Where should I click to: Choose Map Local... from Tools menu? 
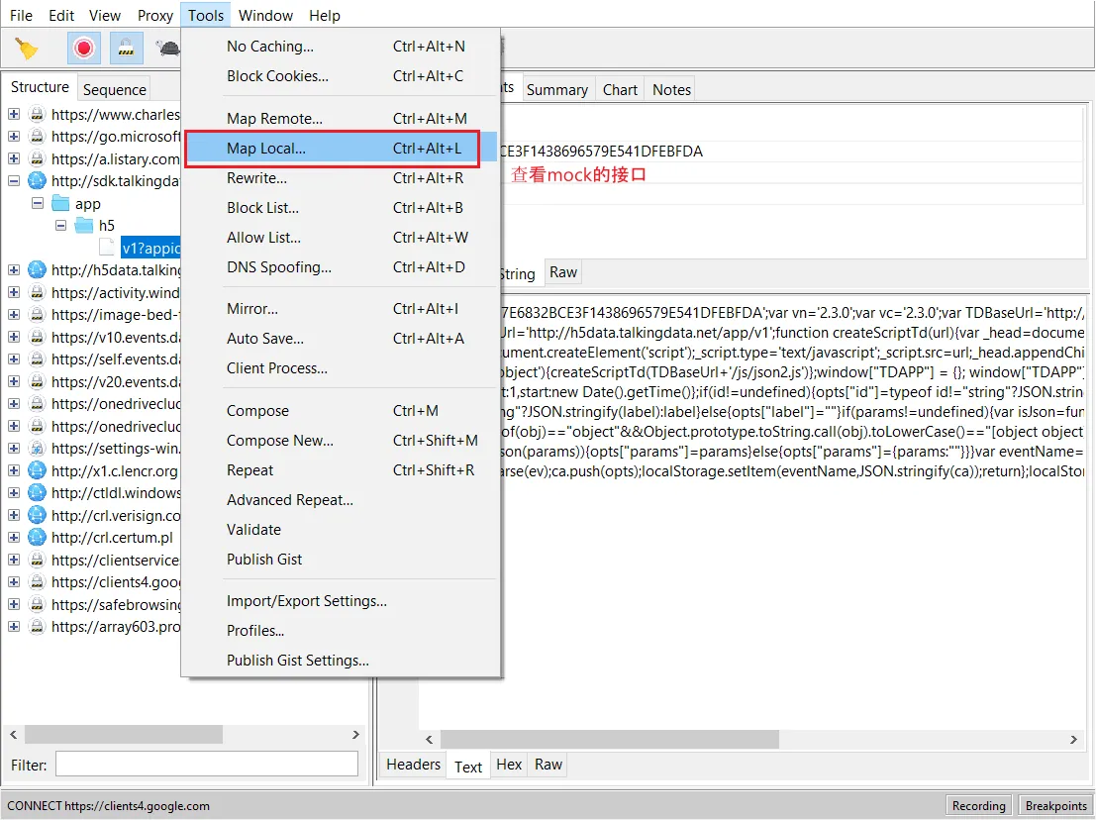click(x=342, y=149)
